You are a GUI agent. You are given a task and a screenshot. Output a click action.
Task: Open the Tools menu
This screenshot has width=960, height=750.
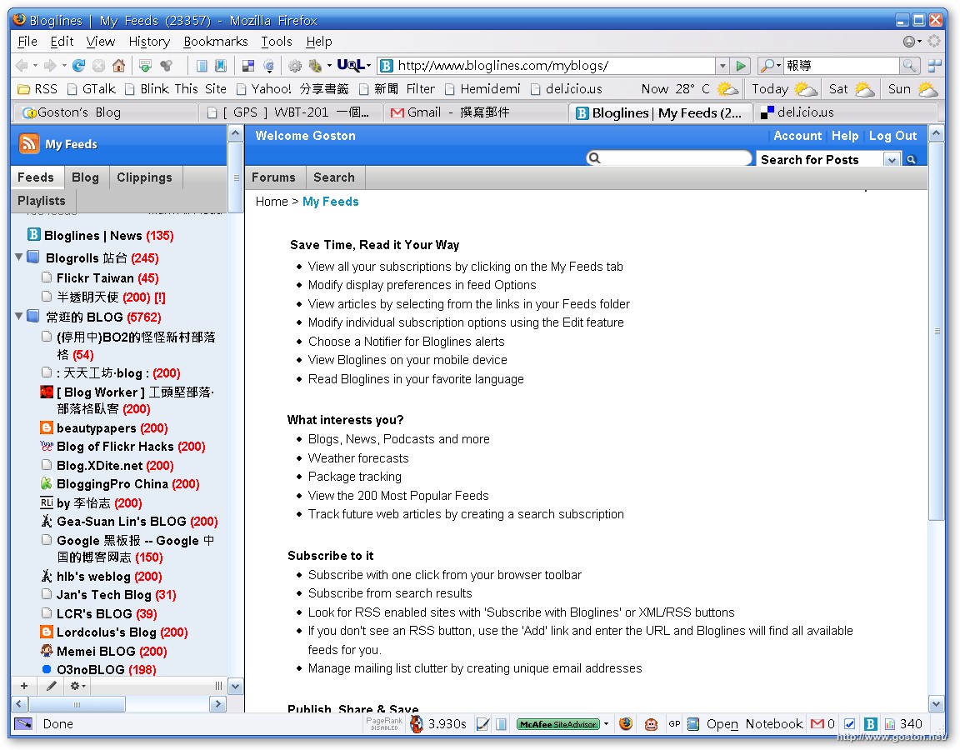(277, 41)
